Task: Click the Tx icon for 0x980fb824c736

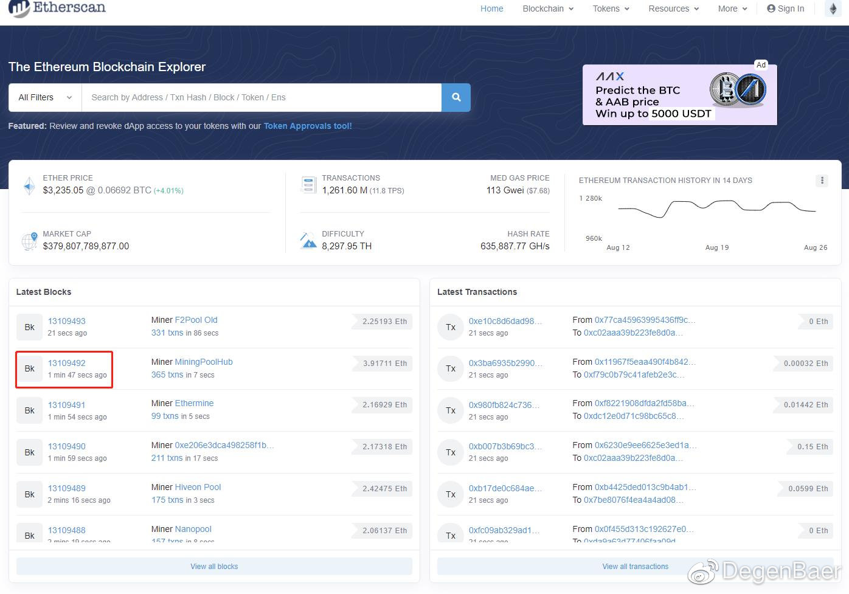Action: point(451,410)
